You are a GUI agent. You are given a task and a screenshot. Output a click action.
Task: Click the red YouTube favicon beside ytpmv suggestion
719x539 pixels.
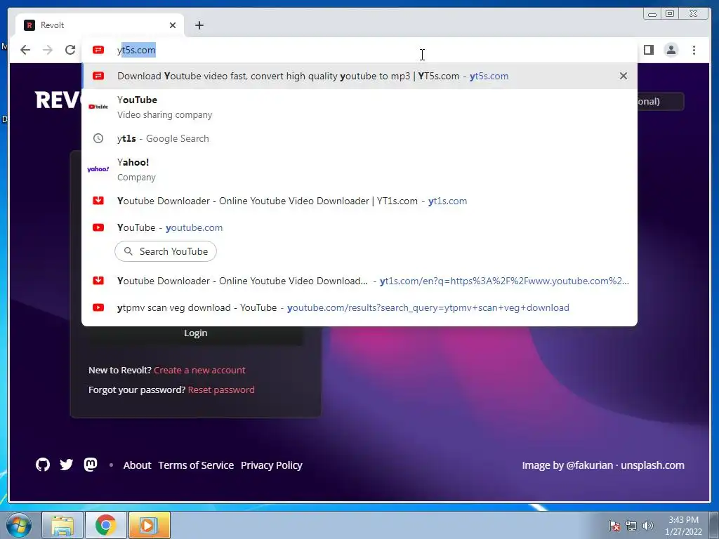pyautogui.click(x=98, y=307)
